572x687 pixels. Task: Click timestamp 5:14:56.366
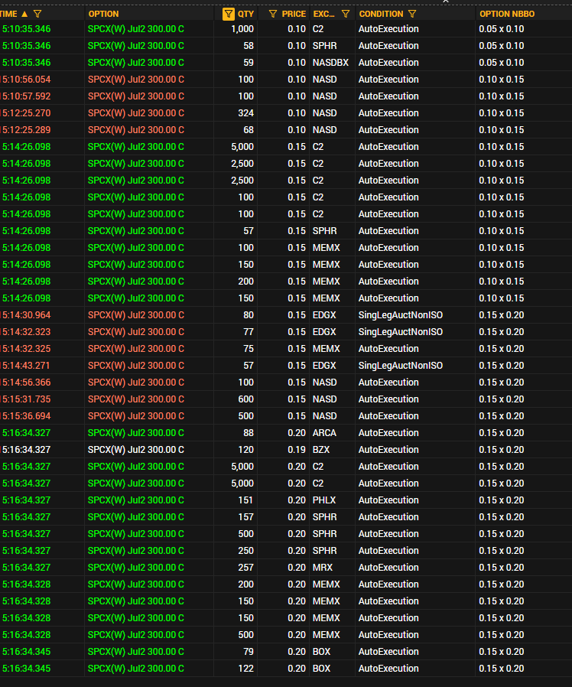click(x=26, y=383)
